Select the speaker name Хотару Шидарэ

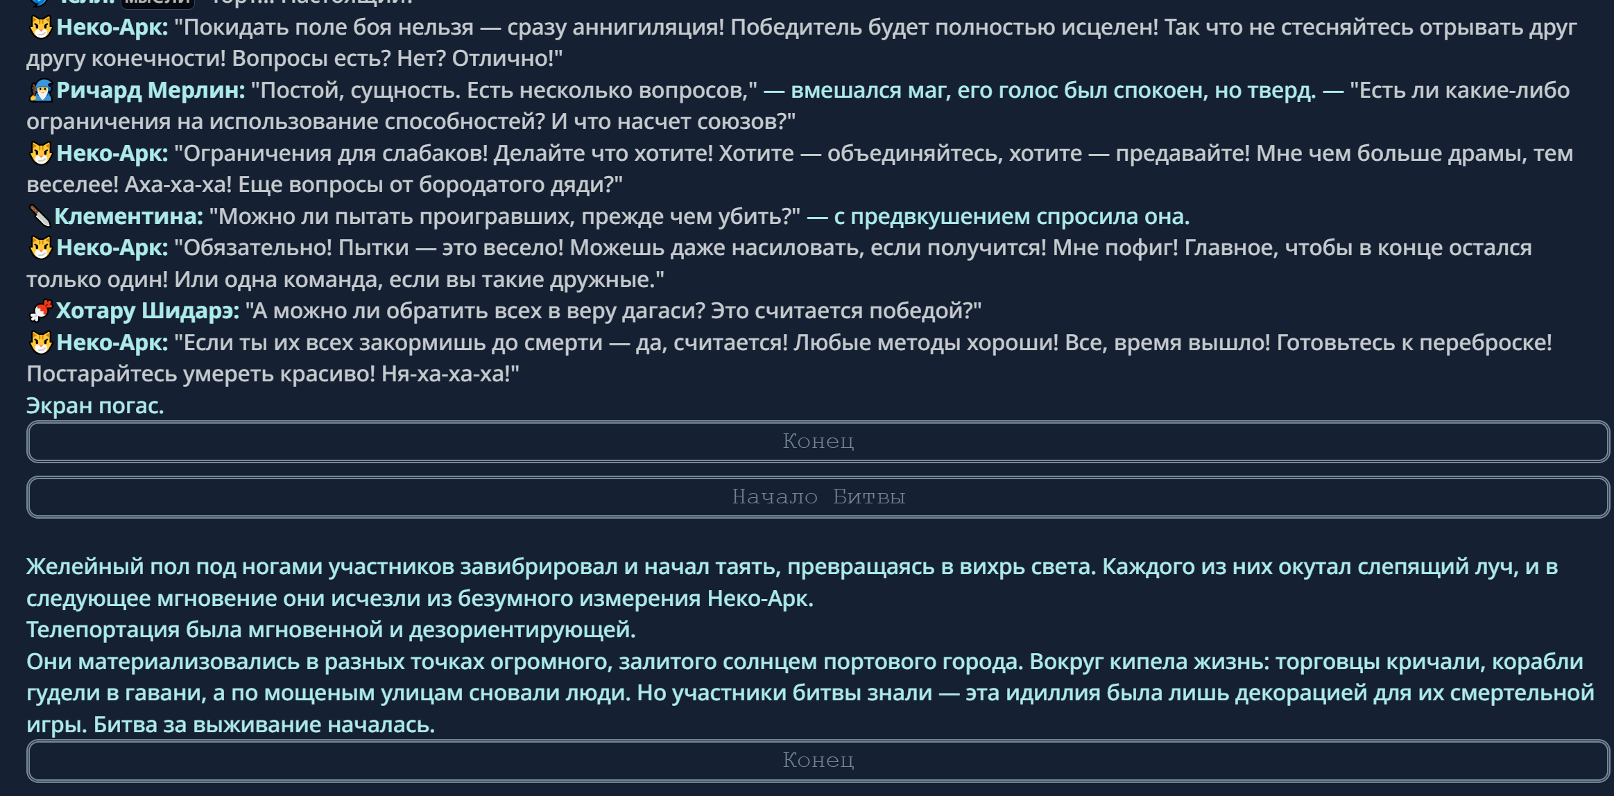148,311
